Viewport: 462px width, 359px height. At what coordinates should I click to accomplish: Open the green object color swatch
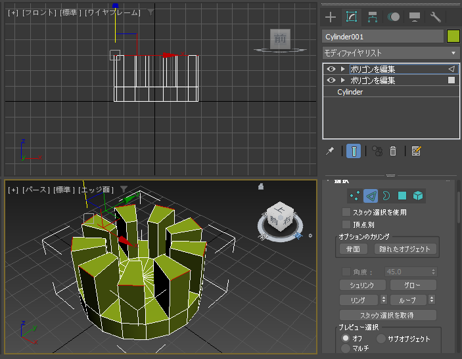[x=453, y=37]
